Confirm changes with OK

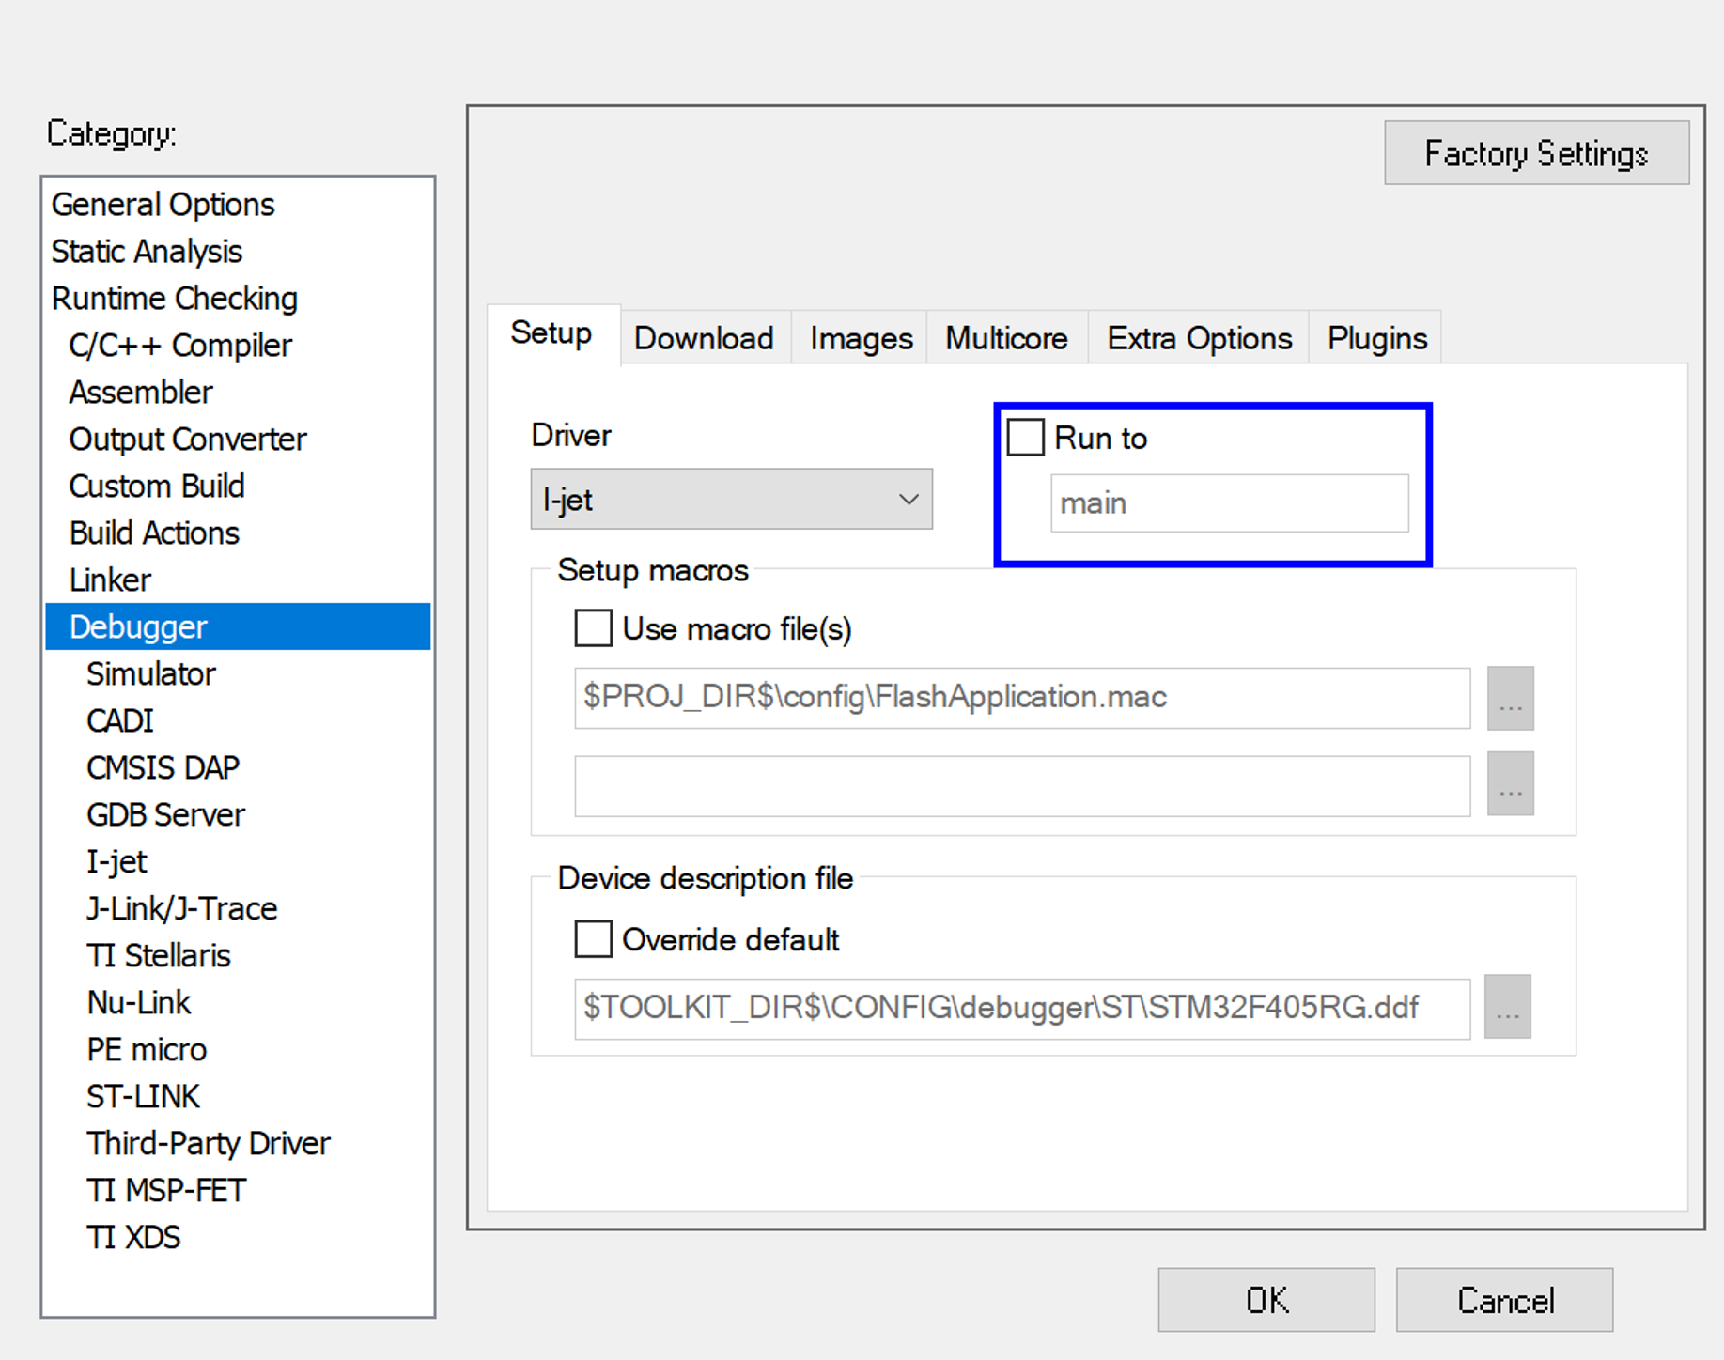(1266, 1300)
